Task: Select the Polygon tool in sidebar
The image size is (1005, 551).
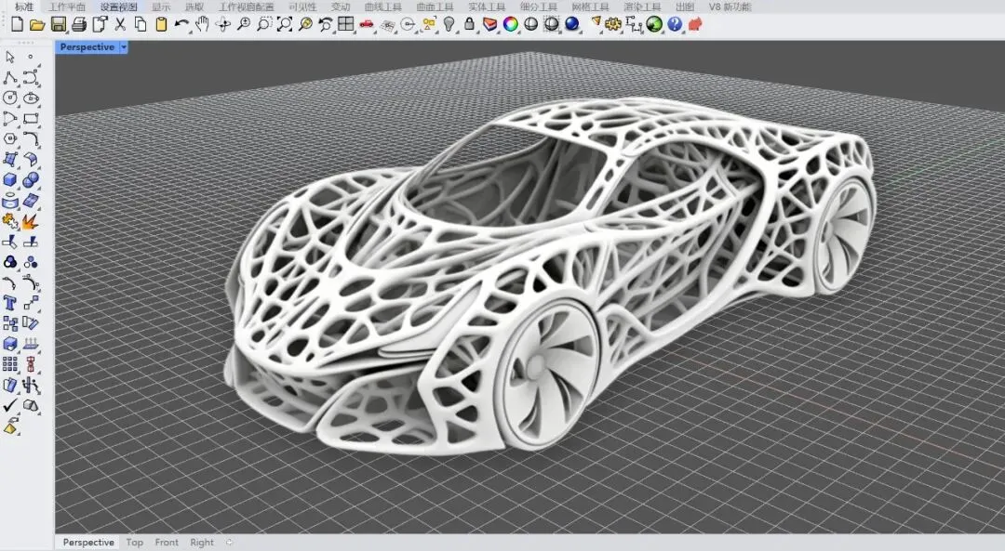Action: click(x=10, y=138)
